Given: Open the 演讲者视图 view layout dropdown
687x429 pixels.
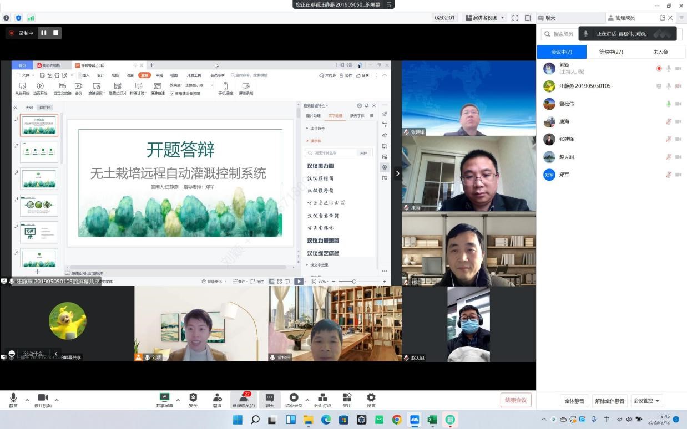Looking at the screenshot, I should [485, 18].
